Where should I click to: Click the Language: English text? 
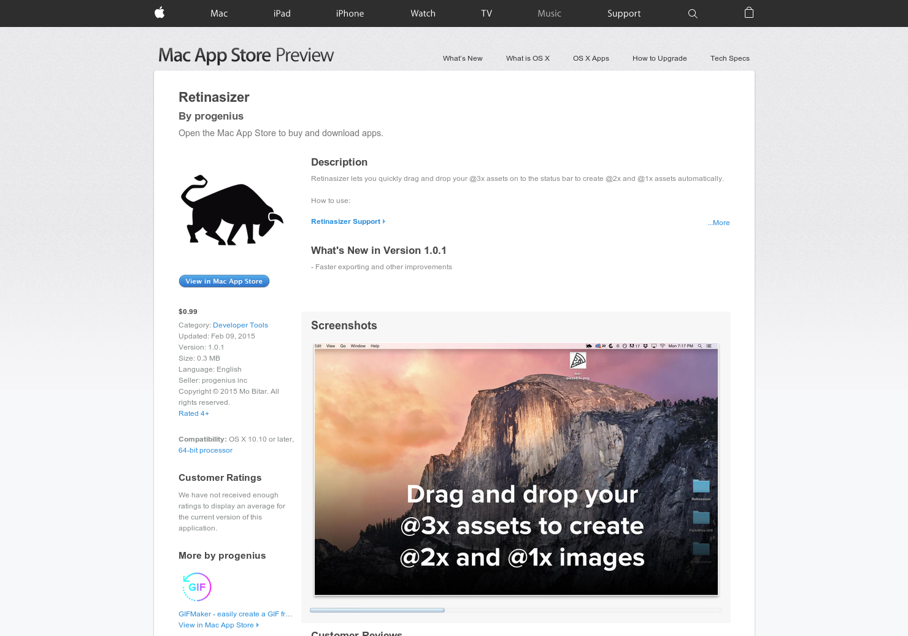210,369
